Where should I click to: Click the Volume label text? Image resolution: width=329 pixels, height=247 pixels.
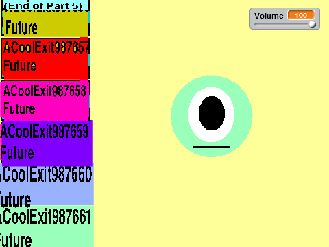coord(269,16)
